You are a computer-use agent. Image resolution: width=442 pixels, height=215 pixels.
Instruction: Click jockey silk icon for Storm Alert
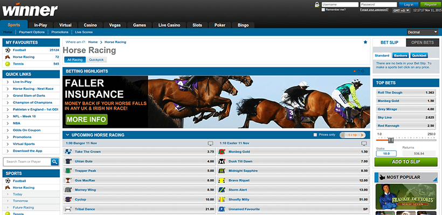222,190
